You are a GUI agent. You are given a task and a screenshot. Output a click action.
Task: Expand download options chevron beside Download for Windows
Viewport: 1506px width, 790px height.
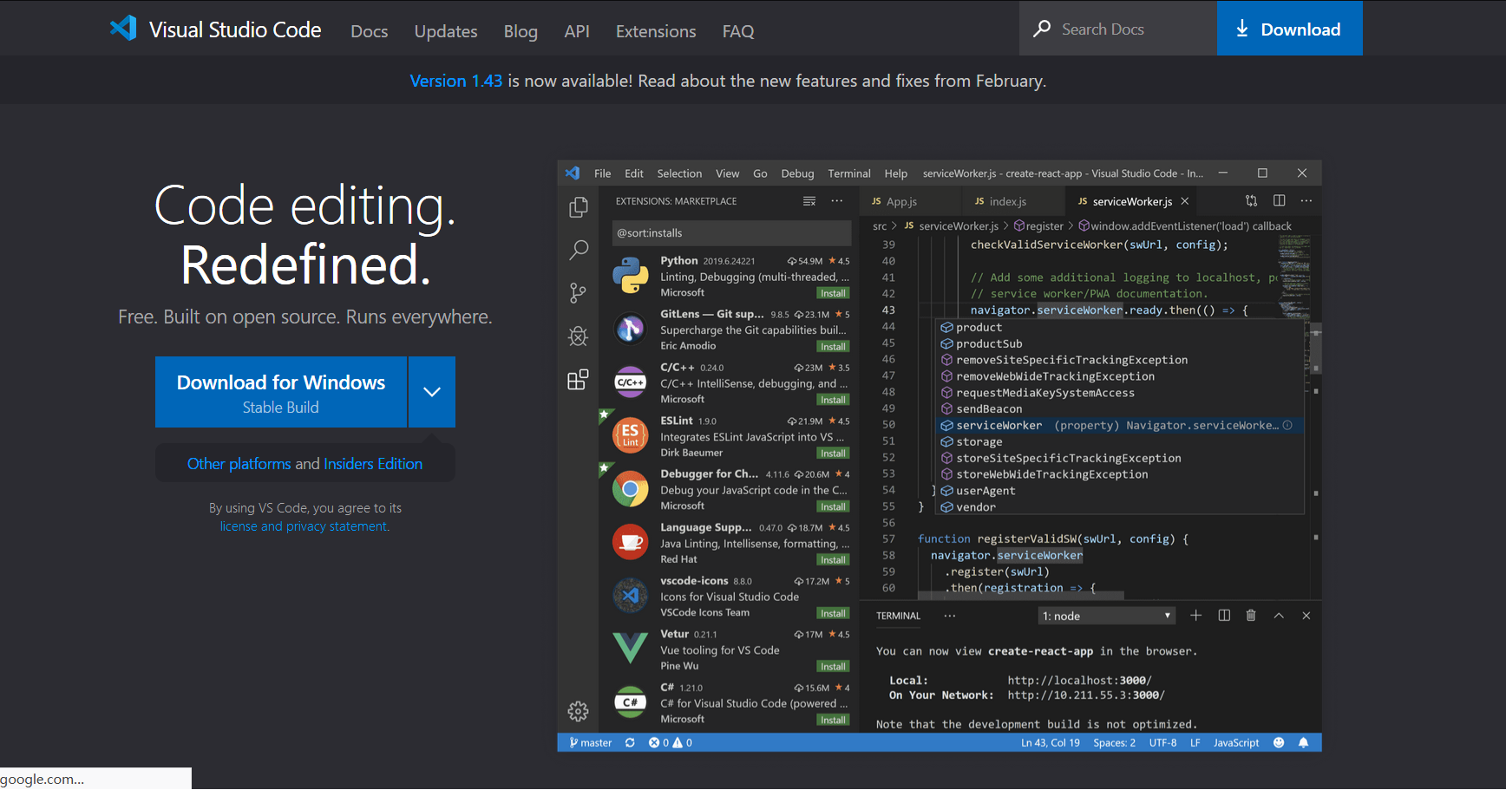[x=432, y=392]
